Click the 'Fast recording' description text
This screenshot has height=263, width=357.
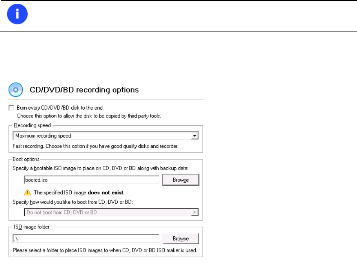coord(95,146)
